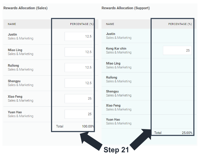Select Ruilong's sales percentage input box
This screenshot has height=161, width=214.
pos(79,67)
